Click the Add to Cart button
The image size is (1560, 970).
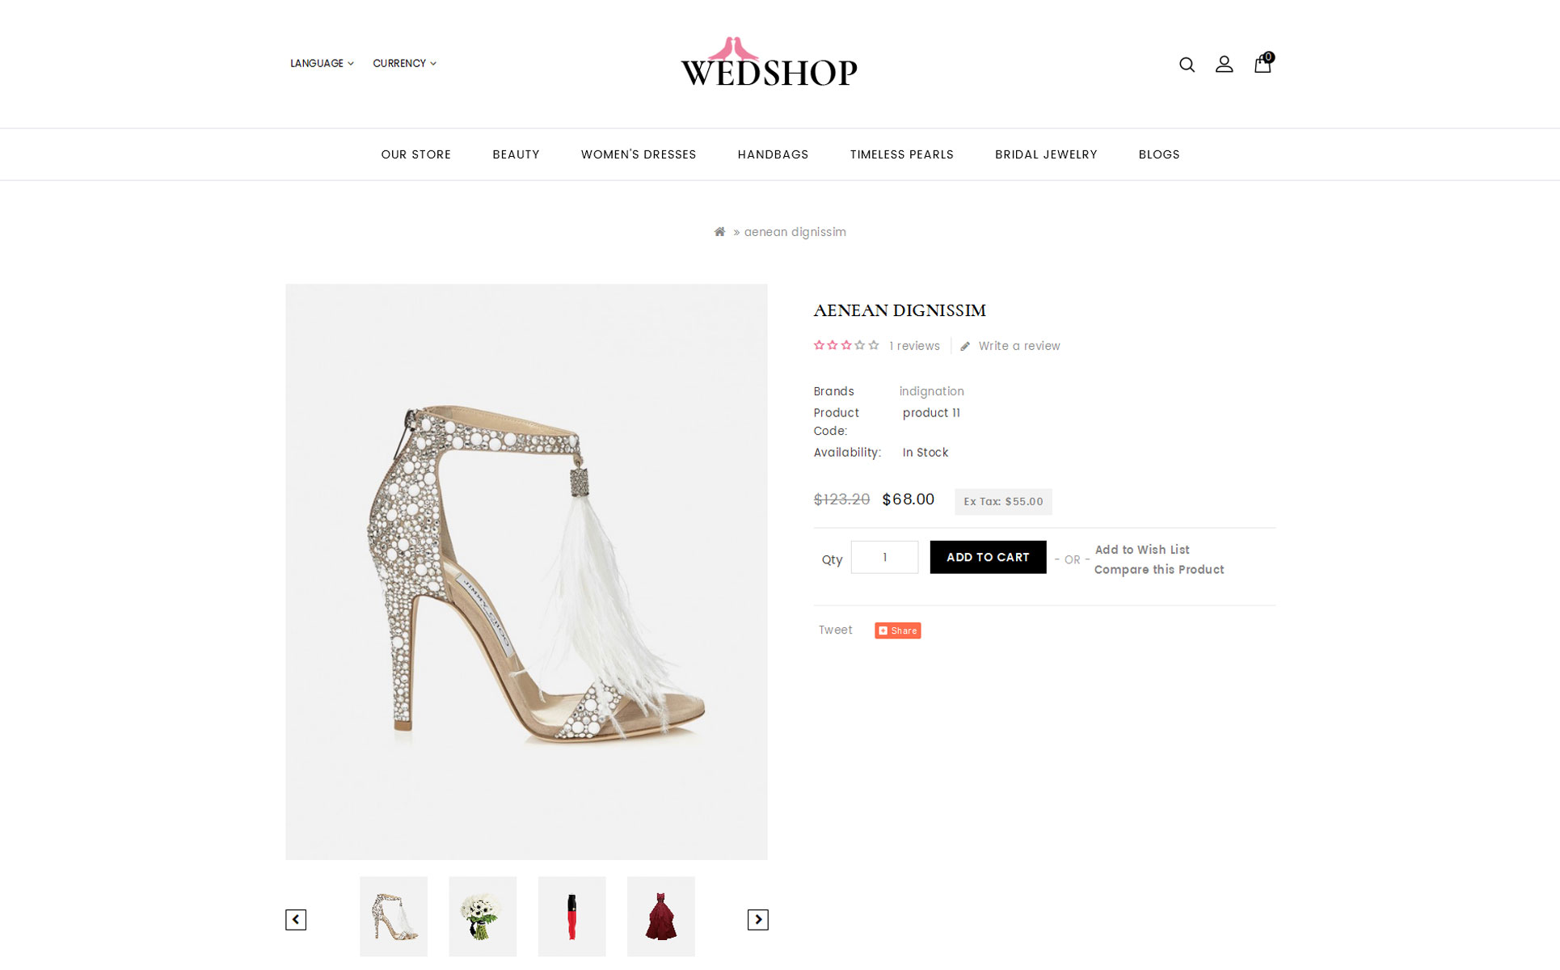click(988, 557)
